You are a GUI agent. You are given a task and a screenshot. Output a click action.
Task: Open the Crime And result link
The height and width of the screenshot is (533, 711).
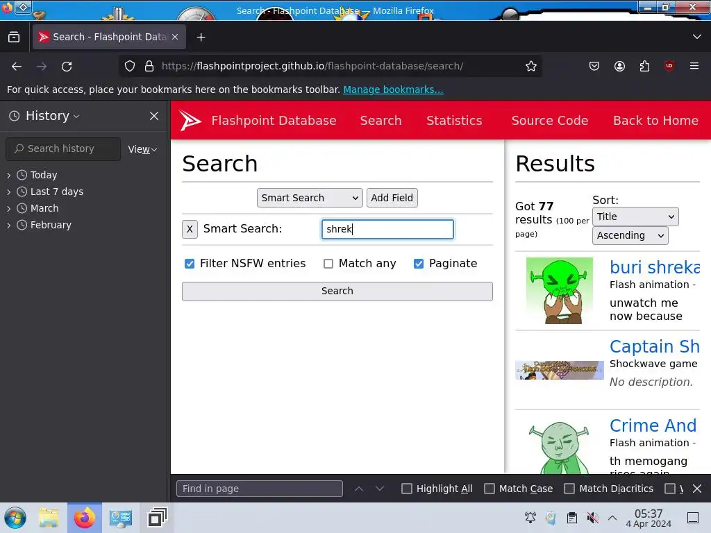(653, 426)
